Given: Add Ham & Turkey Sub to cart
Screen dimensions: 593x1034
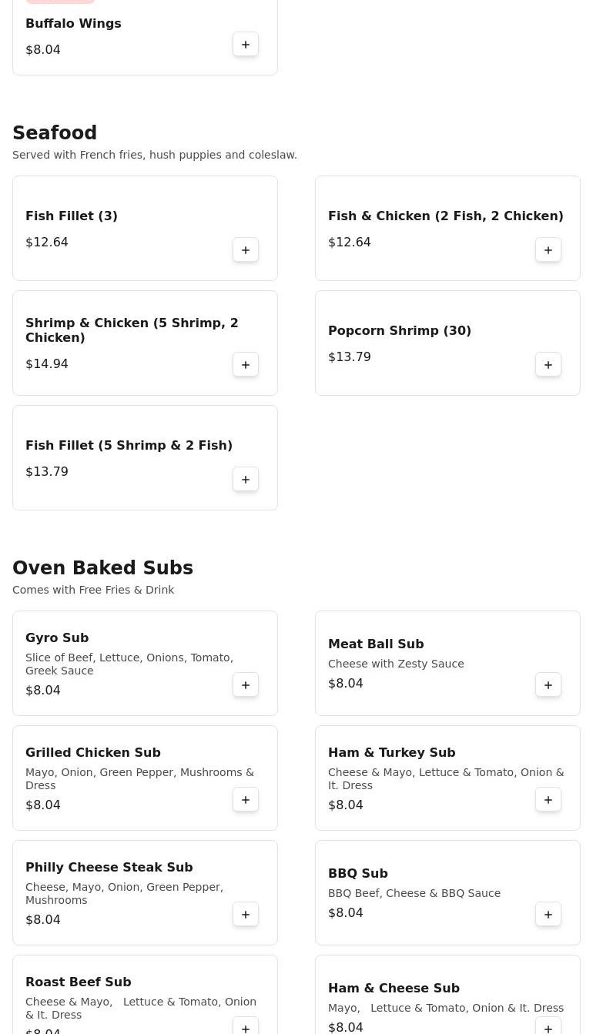Looking at the screenshot, I should click(548, 800).
